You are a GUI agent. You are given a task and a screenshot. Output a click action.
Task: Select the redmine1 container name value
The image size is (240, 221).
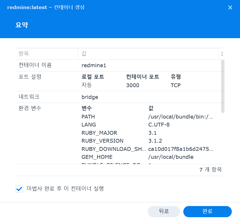pyautogui.click(x=94, y=65)
